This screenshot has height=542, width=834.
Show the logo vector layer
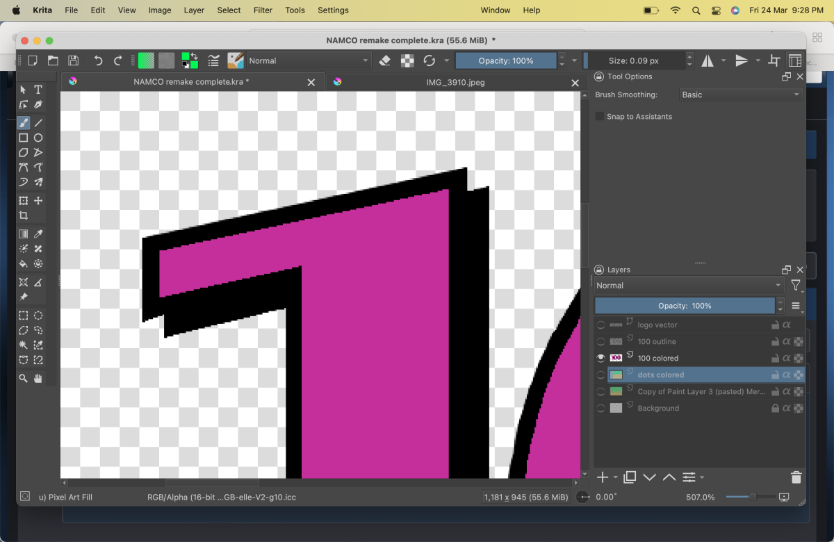click(601, 325)
